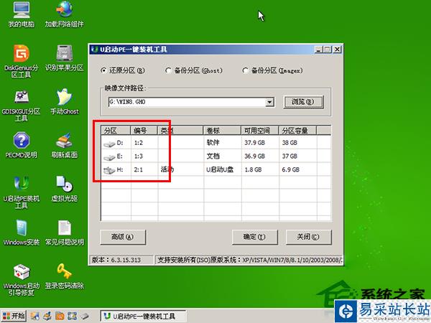The image size is (431, 323).
Task: Click the 关闭(C) close button
Action: (x=308, y=237)
